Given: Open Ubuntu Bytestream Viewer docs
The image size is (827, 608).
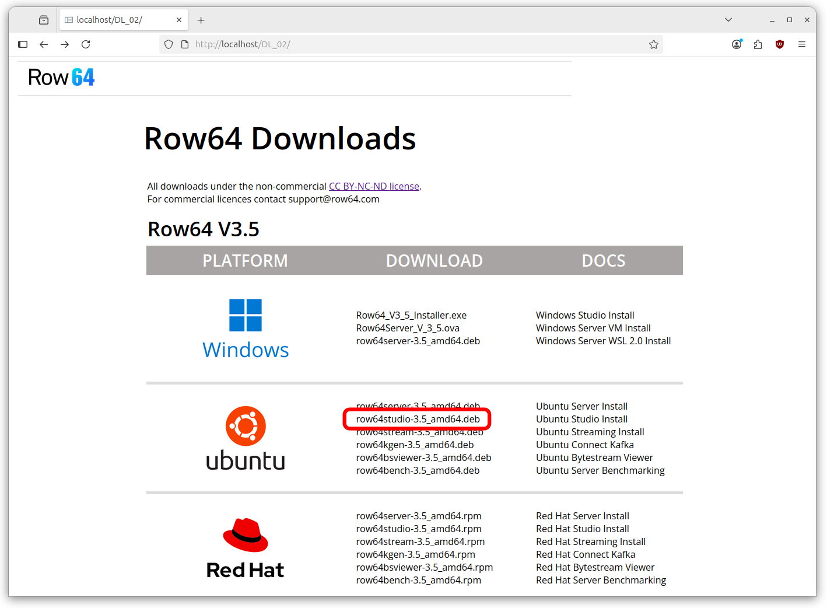Looking at the screenshot, I should coord(594,457).
